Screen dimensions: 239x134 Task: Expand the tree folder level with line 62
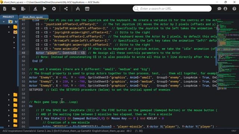pos(9,110)
